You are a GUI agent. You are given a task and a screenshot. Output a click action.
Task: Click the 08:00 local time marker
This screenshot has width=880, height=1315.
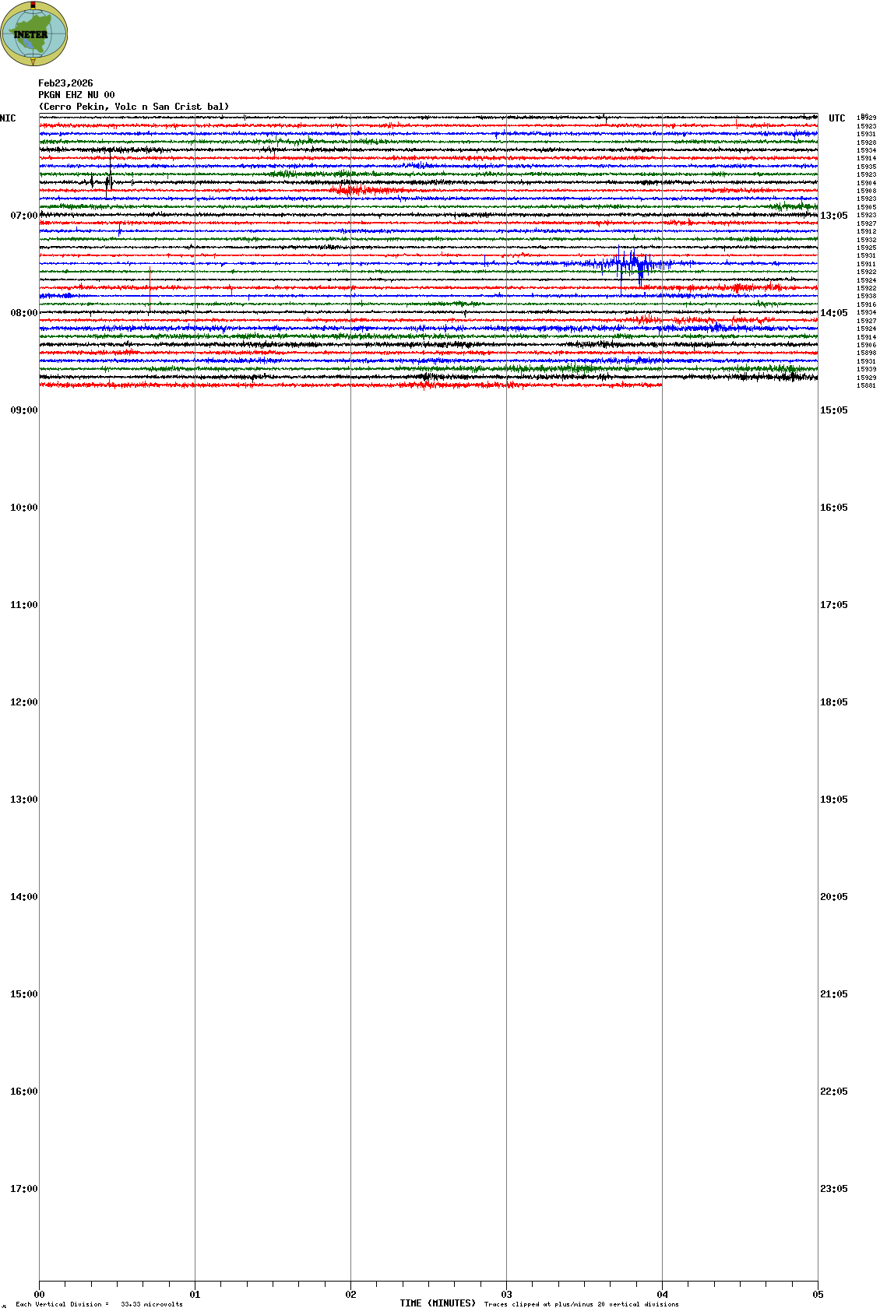click(23, 313)
